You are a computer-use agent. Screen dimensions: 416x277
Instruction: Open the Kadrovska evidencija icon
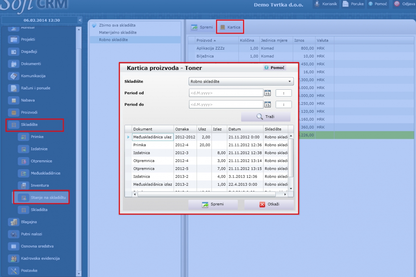(x=14, y=258)
